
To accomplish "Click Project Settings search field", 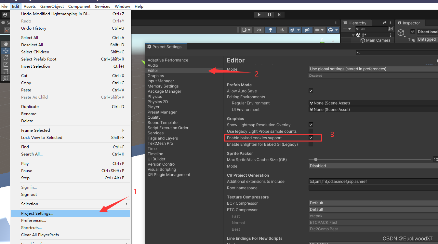I will click(396, 53).
